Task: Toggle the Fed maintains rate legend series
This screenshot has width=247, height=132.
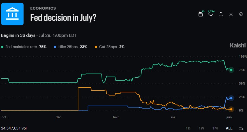Action: [x=24, y=47]
